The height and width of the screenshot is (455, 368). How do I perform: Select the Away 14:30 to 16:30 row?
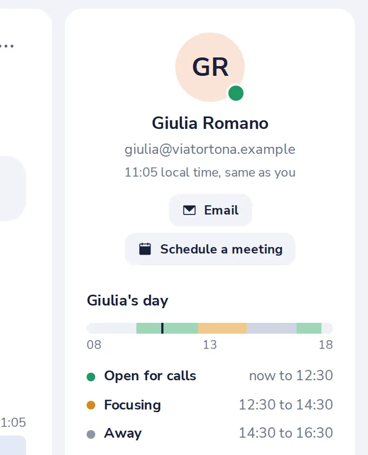point(210,433)
